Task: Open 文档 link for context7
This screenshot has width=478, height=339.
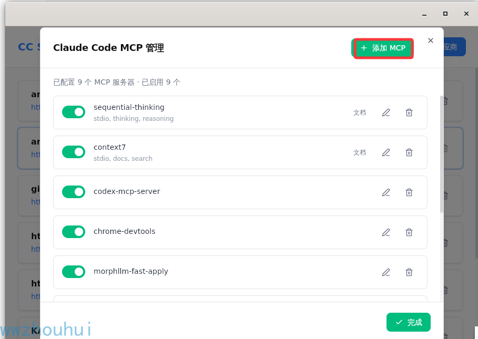Action: coord(360,152)
